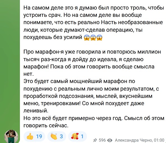The image size is (166, 143).
Task: Click the 596 view counter
Action: click(x=102, y=140)
